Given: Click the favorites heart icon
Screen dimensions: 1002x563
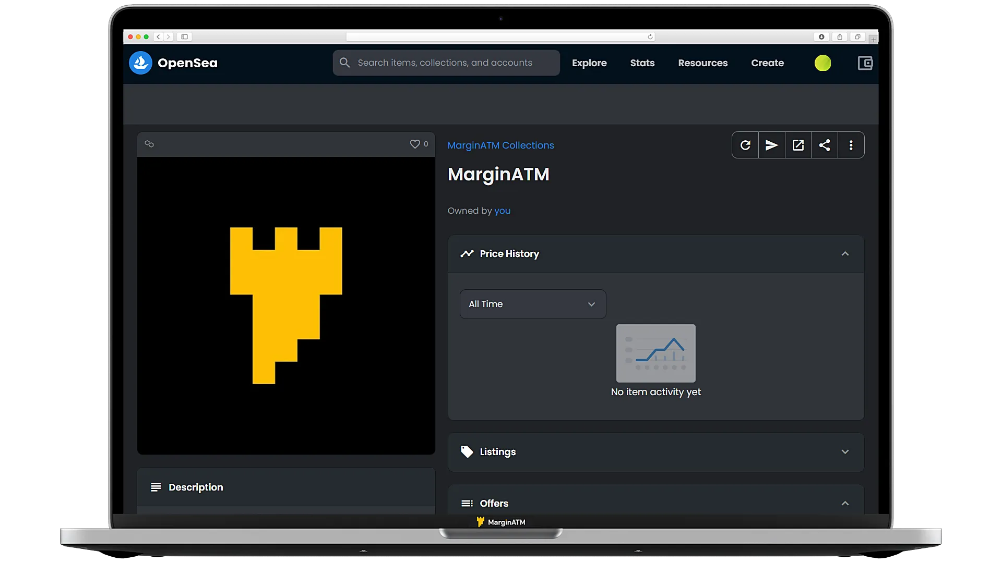Looking at the screenshot, I should pyautogui.click(x=415, y=144).
